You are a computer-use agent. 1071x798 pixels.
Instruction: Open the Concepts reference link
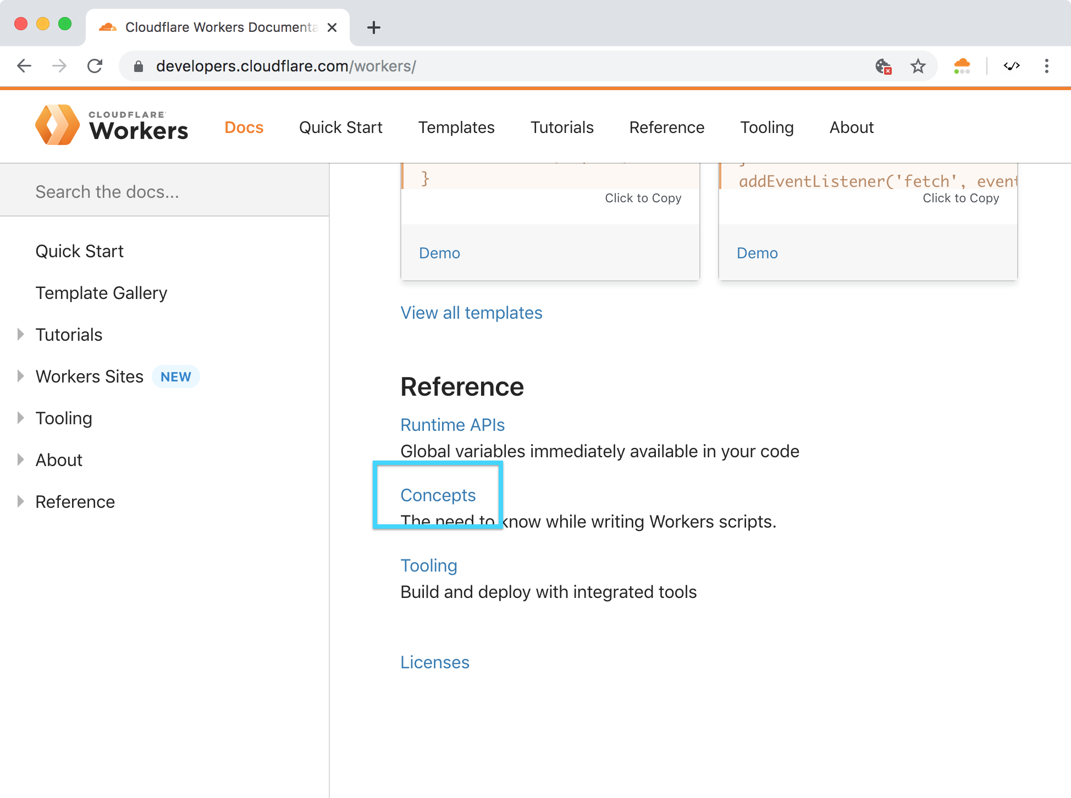point(438,495)
